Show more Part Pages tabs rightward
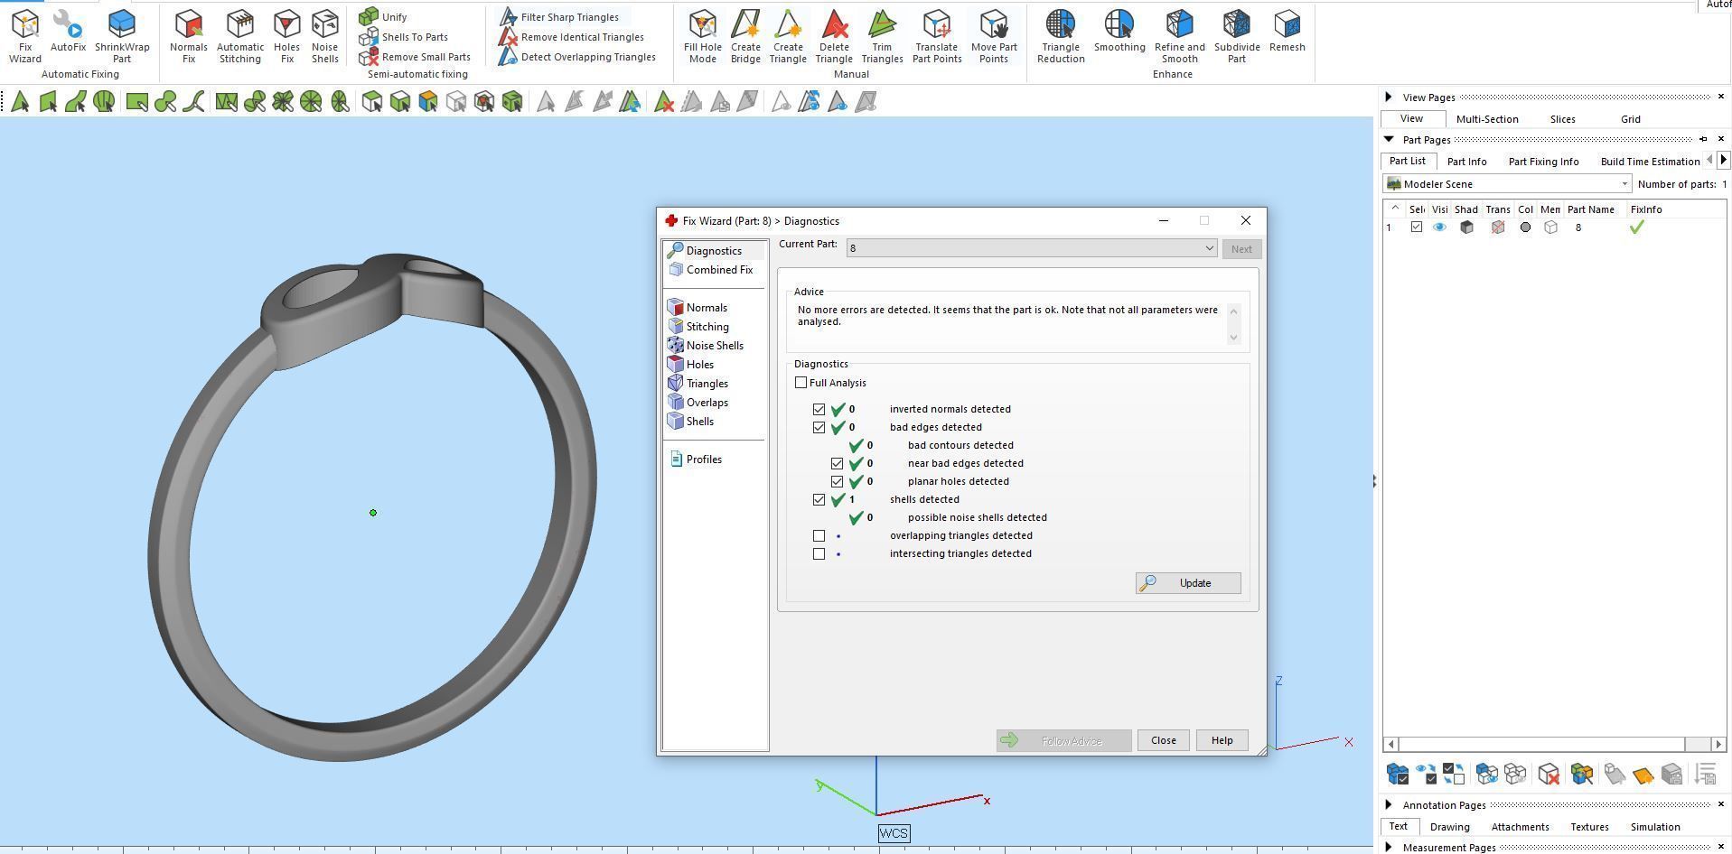 pyautogui.click(x=1723, y=160)
